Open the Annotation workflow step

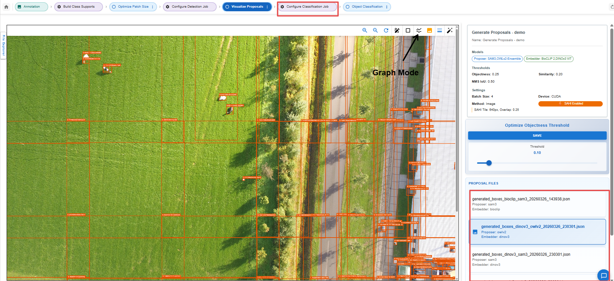point(31,7)
